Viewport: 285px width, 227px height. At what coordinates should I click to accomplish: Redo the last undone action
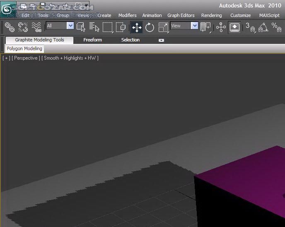(x=65, y=6)
